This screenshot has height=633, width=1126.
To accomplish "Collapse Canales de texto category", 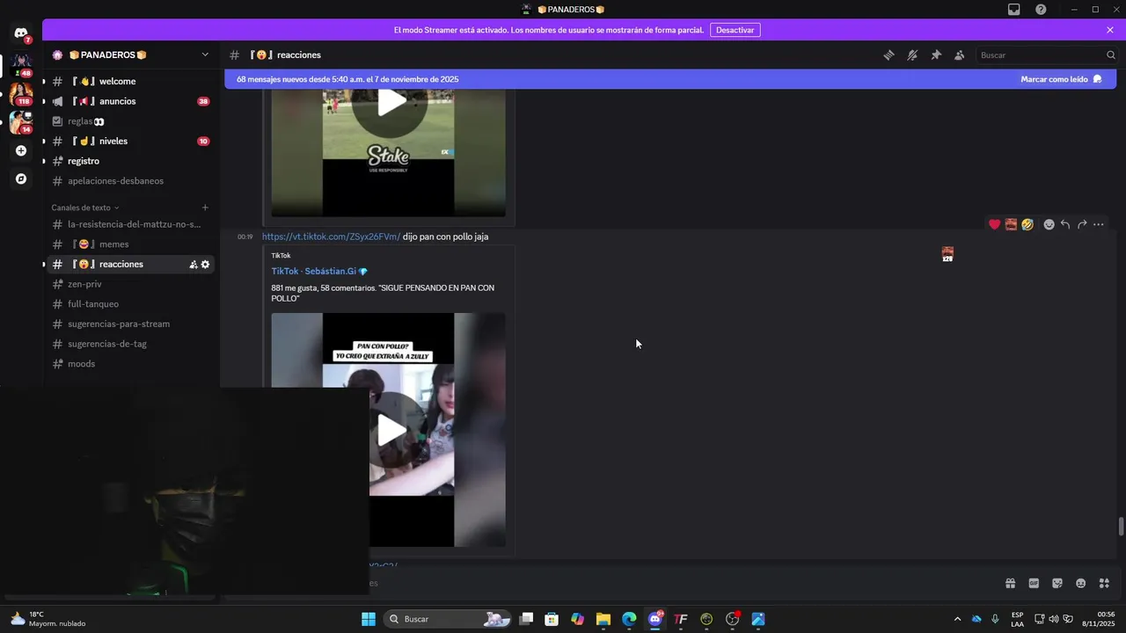I will (84, 207).
